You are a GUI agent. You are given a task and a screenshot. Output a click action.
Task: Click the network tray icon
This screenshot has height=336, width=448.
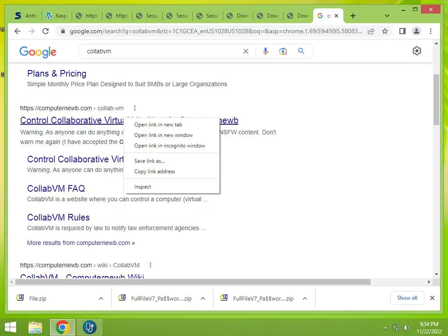[396, 327]
